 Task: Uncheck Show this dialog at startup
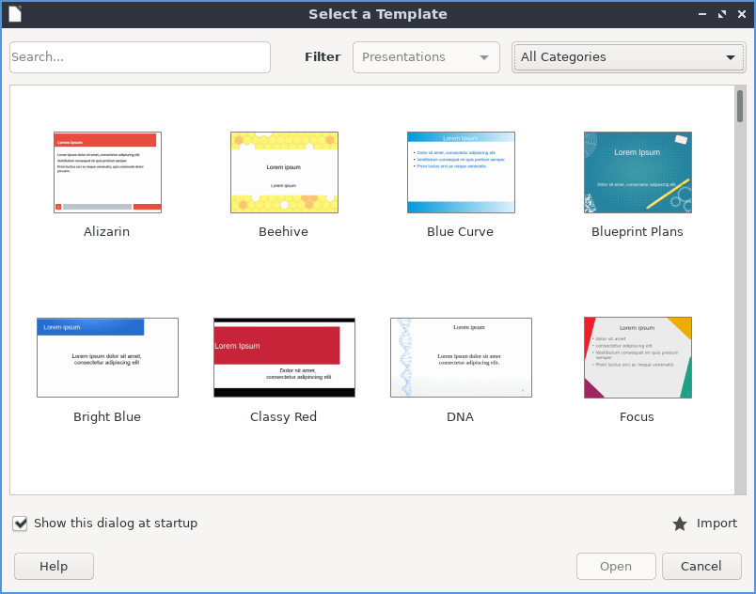coord(20,524)
